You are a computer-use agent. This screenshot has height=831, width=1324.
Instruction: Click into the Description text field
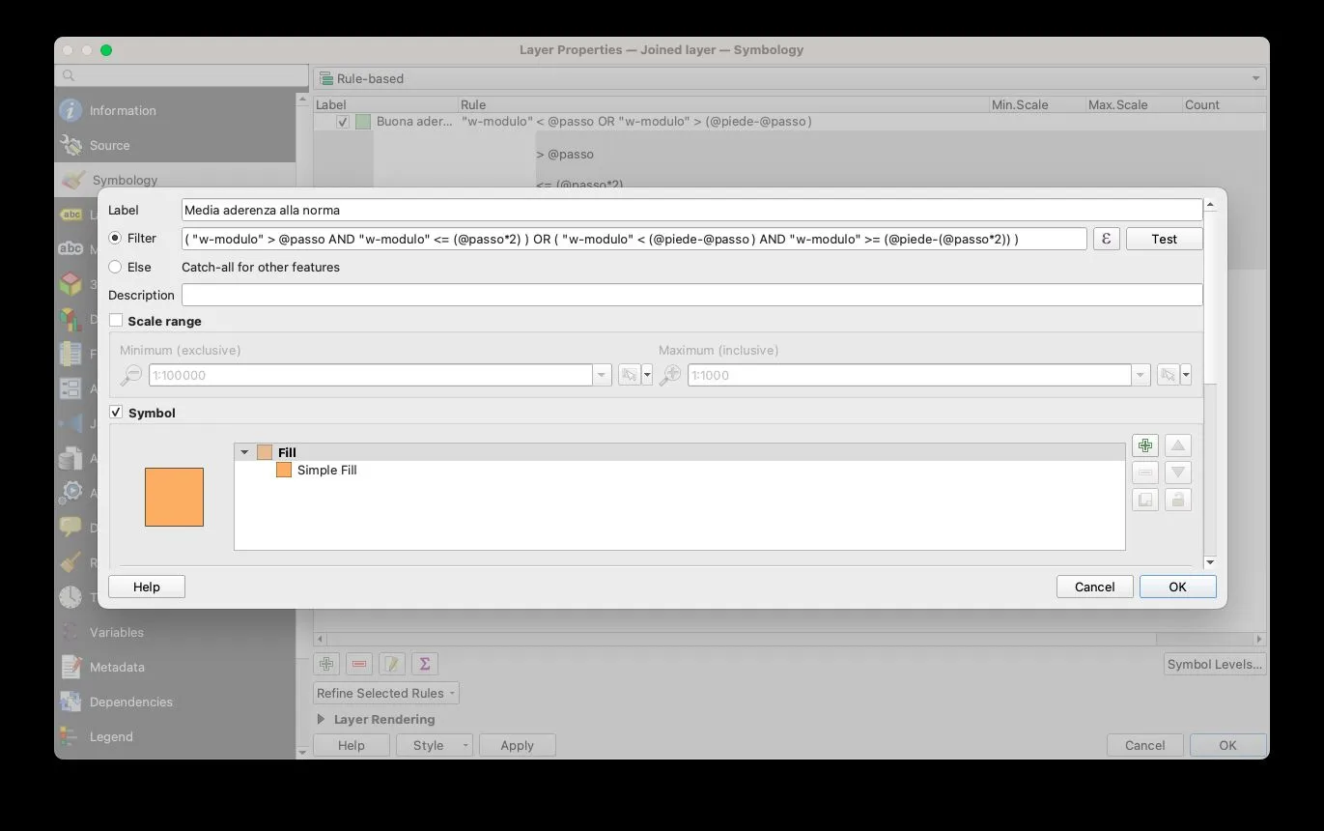(691, 295)
